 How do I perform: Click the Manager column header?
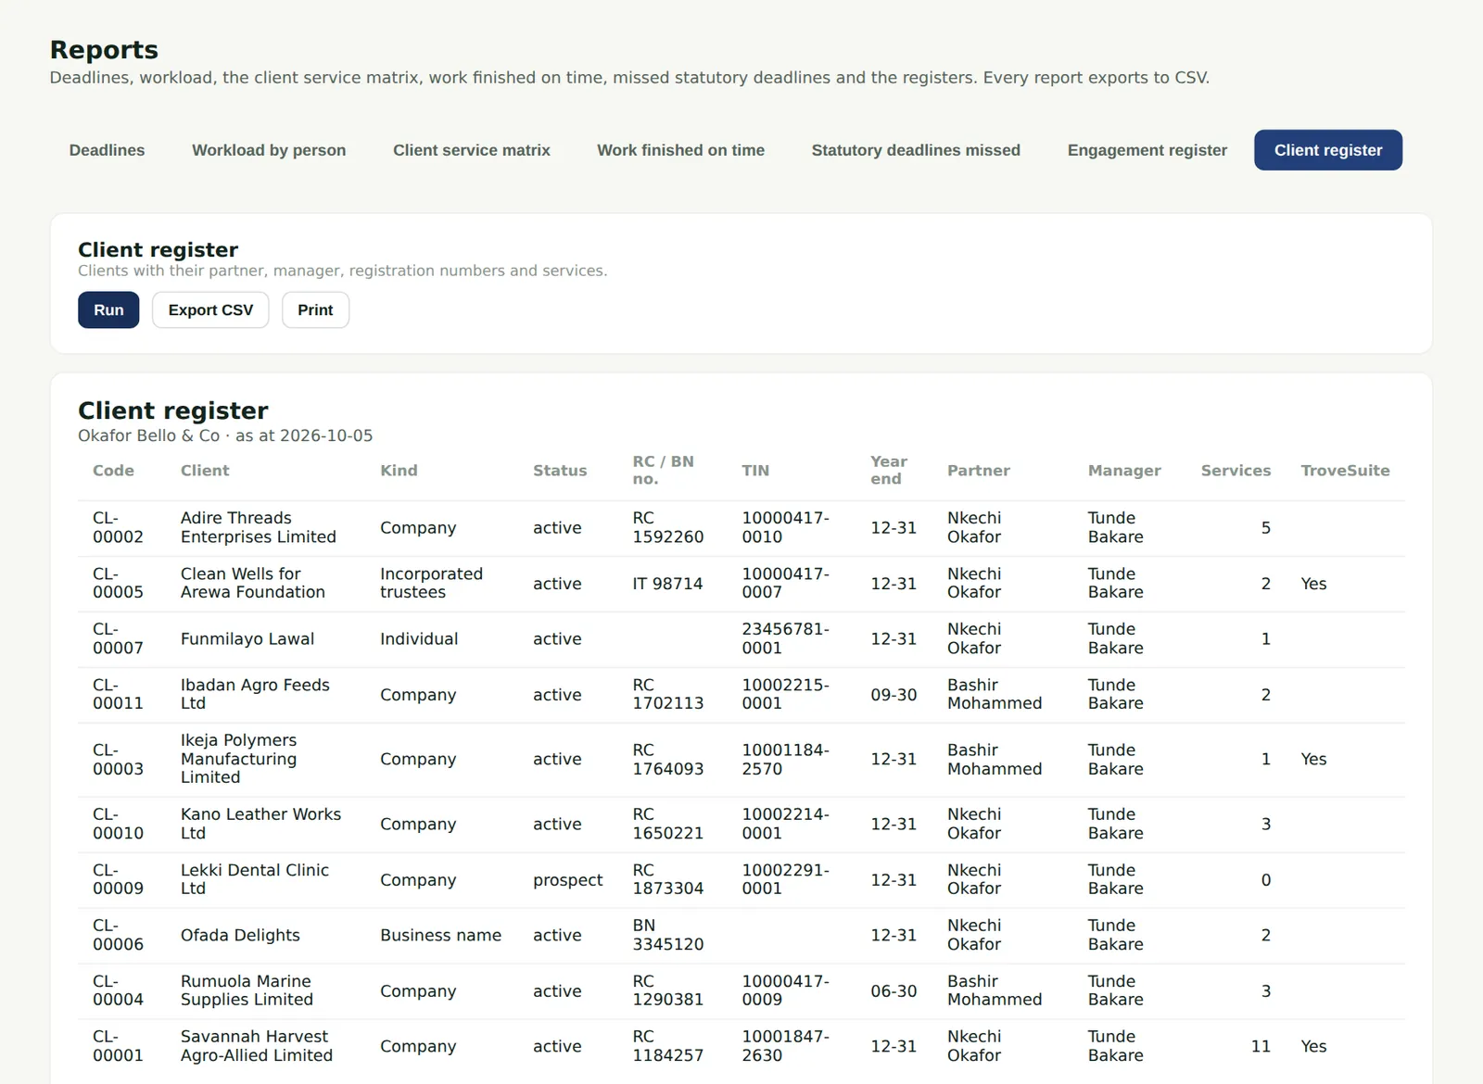1124,471
